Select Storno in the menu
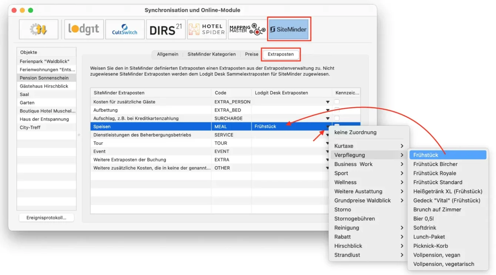 369,210
